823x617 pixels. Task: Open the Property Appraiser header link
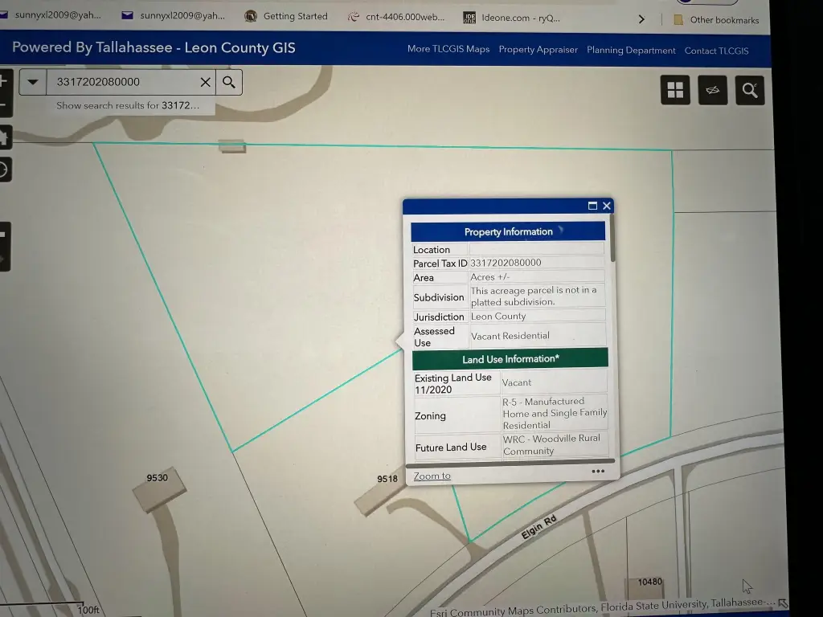pyautogui.click(x=538, y=50)
